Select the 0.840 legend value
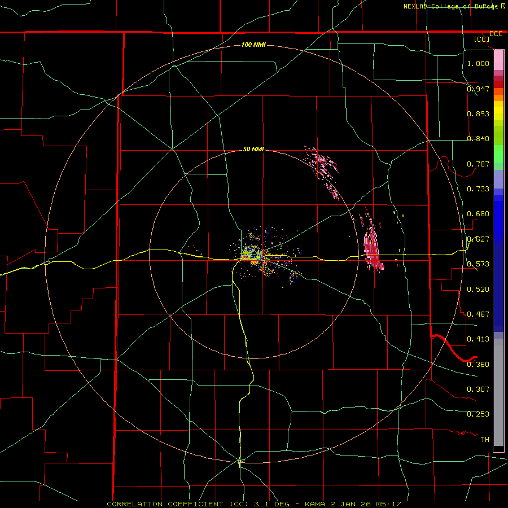This screenshot has width=508, height=508. pos(478,139)
